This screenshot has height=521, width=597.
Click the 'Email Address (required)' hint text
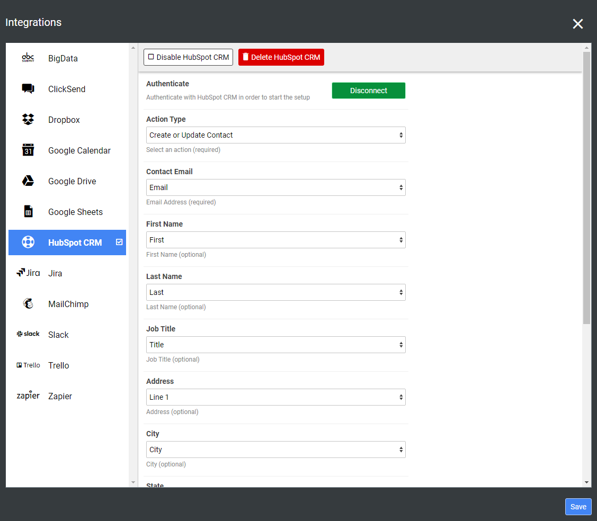point(181,202)
